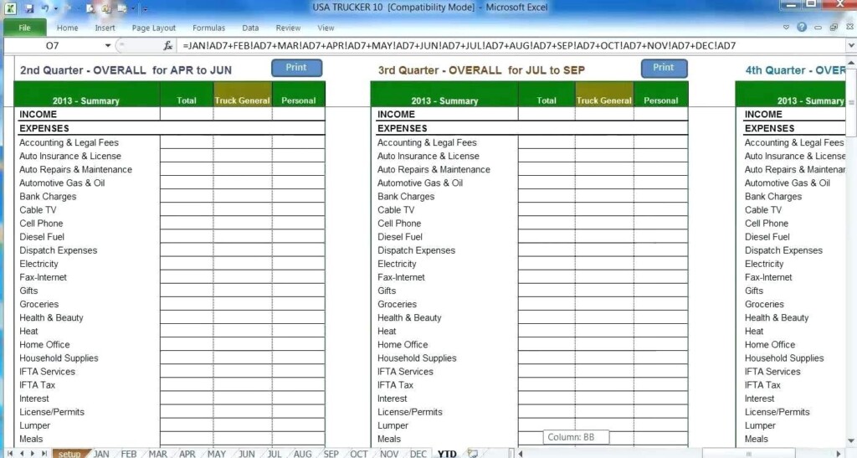This screenshot has height=458, width=857.
Task: Open Customize Quick Access Toolbar dropdown
Action: (x=145, y=9)
